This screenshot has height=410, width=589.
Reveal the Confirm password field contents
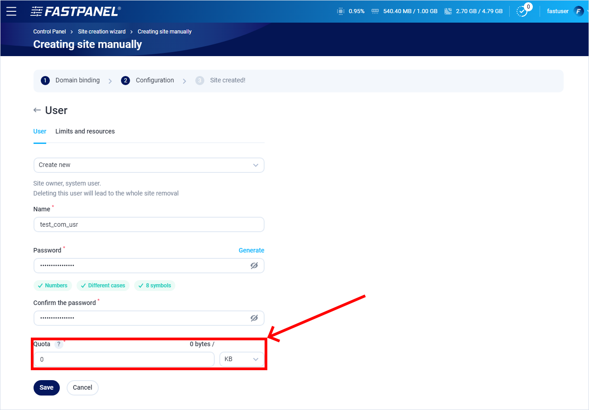pos(254,318)
